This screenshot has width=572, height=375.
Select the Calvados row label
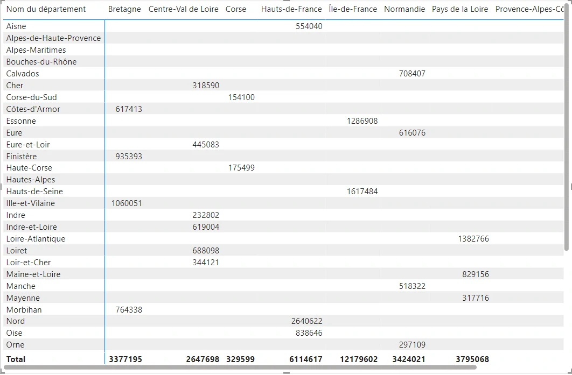click(x=23, y=74)
